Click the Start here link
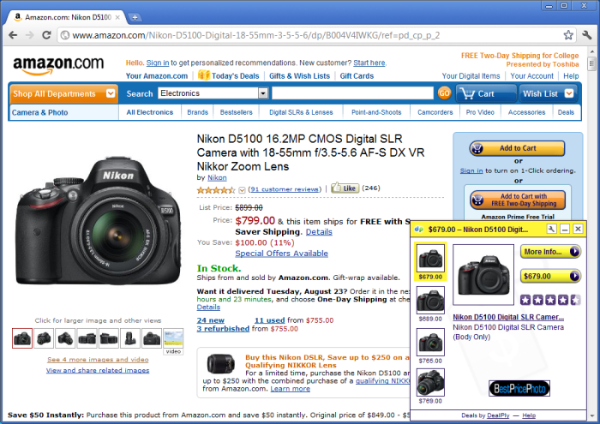Screen dimensions: 600x424 pos(369,63)
